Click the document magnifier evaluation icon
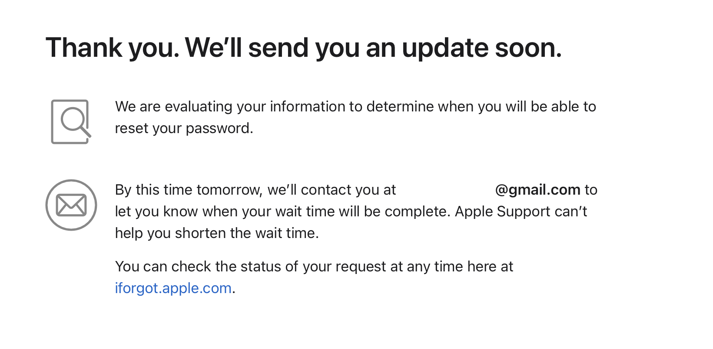 click(x=71, y=122)
